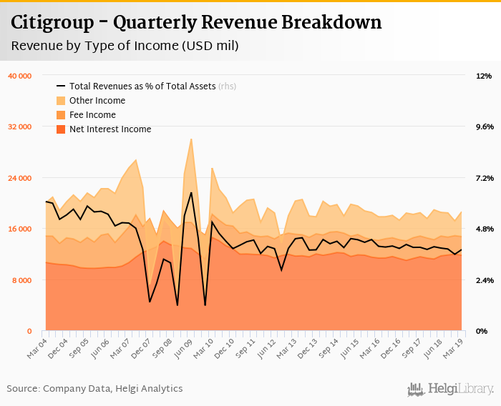Click the chart title 'Citigroup - Quarterly Revenue Breakdown'

pyautogui.click(x=196, y=22)
